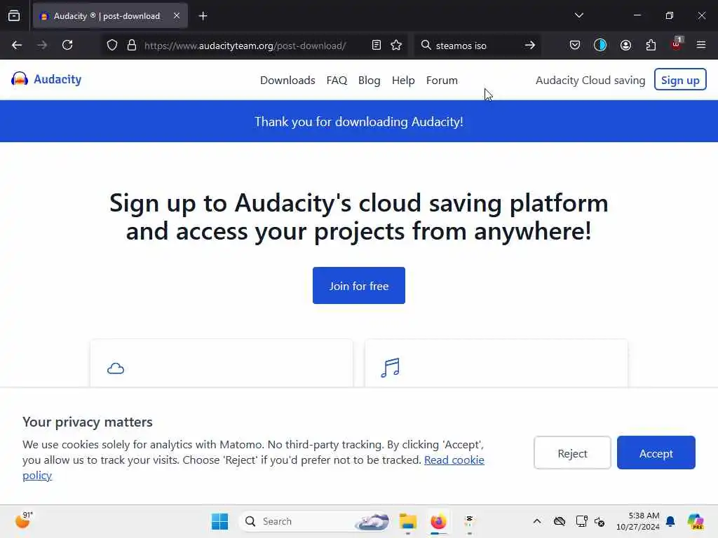Click the cloud sync tray icon
The height and width of the screenshot is (538, 718).
[x=559, y=521]
